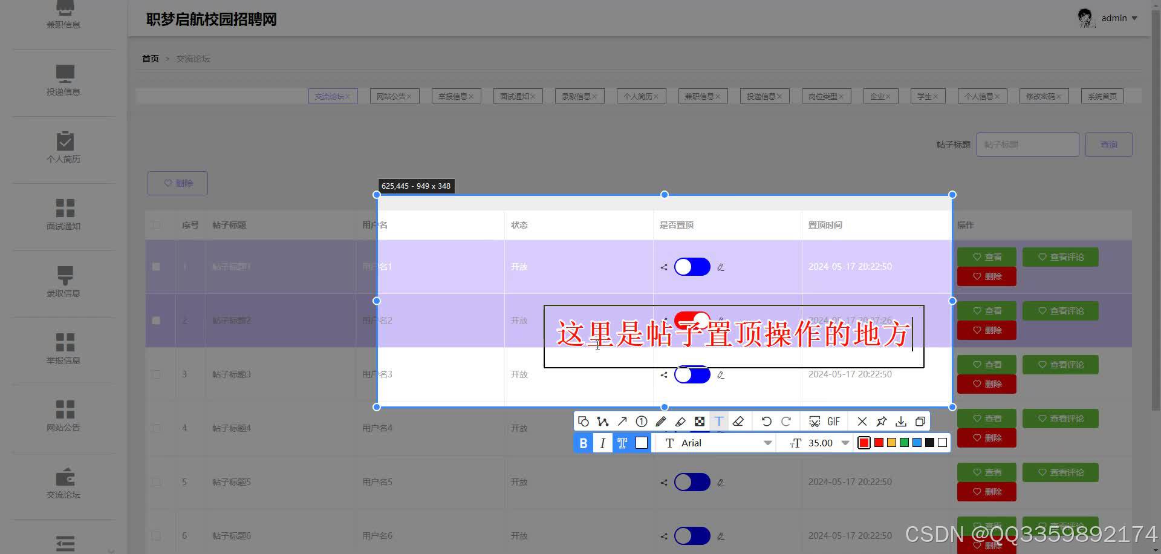The height and width of the screenshot is (554, 1161).
Task: Select the rectangle/ellipse shape tool
Action: tap(584, 422)
